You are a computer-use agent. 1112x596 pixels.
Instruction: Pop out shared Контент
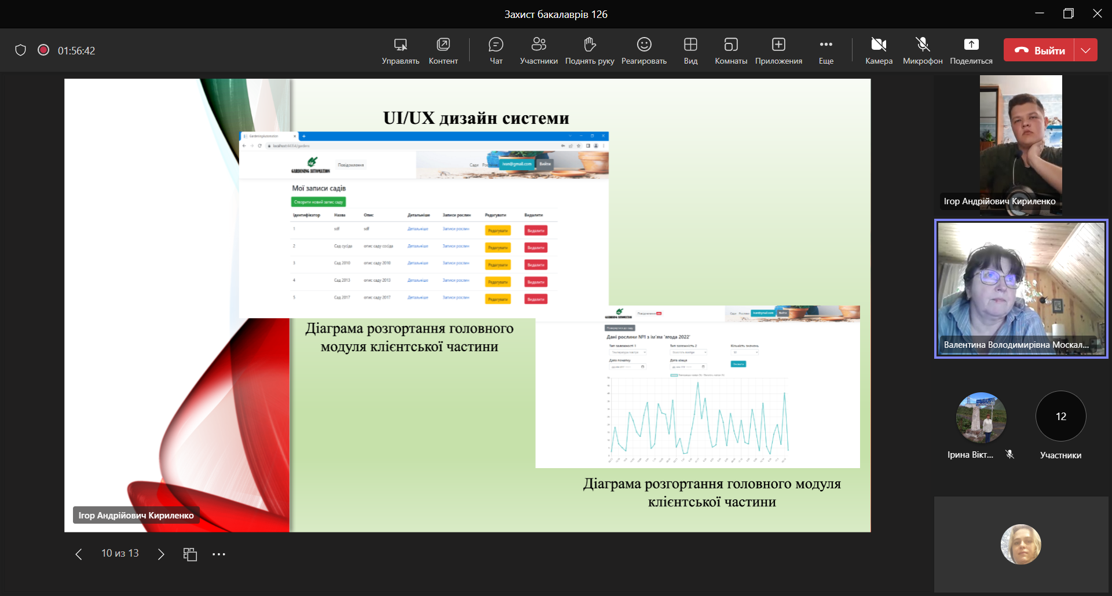[443, 45]
